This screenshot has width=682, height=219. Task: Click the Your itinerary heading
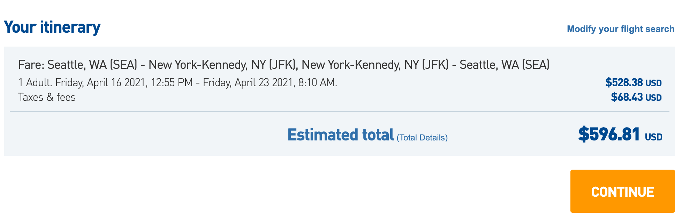tap(52, 27)
